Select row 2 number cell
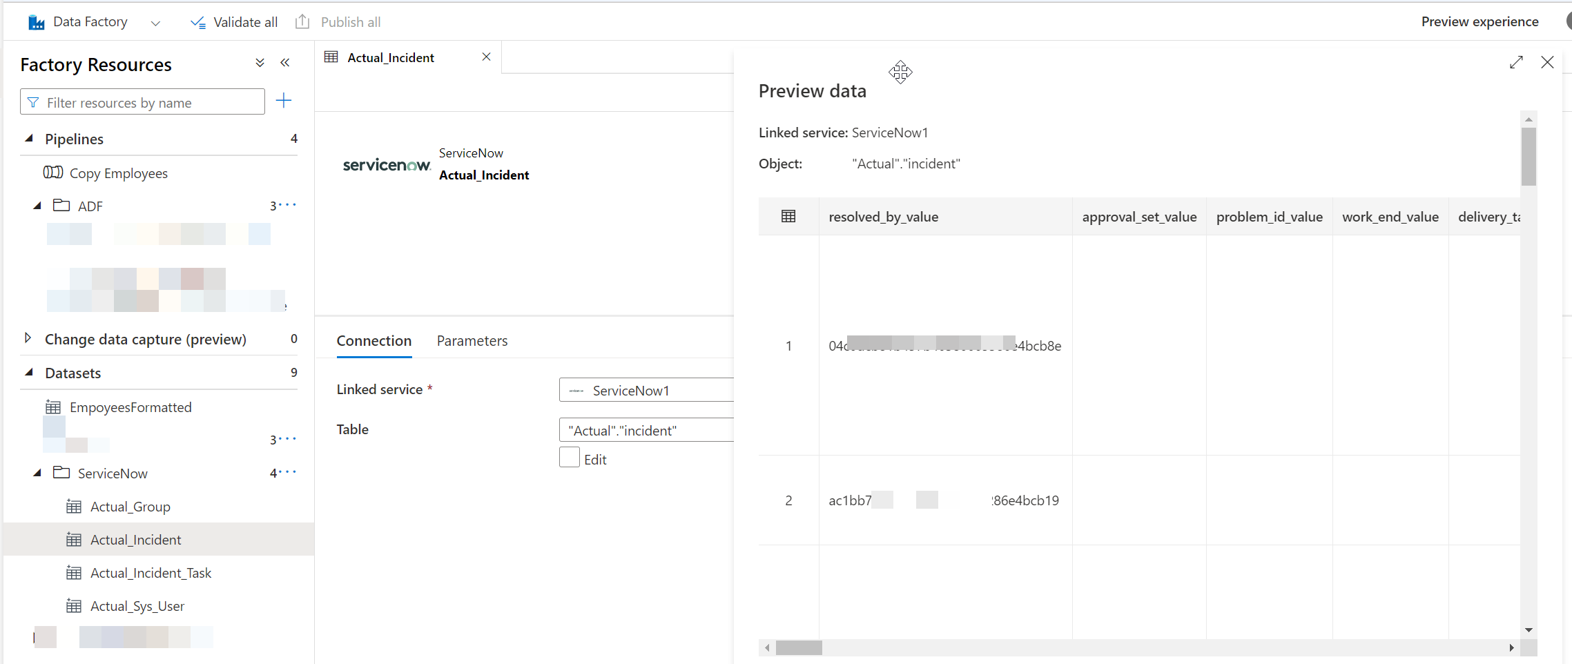The height and width of the screenshot is (664, 1572). click(x=788, y=500)
